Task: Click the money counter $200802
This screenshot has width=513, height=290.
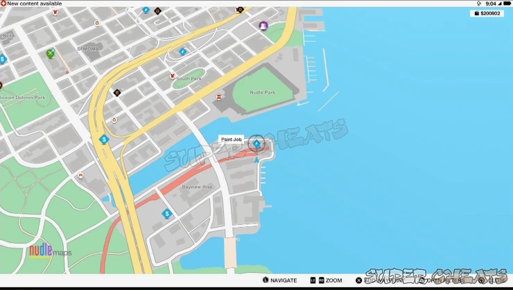Action: 487,13
